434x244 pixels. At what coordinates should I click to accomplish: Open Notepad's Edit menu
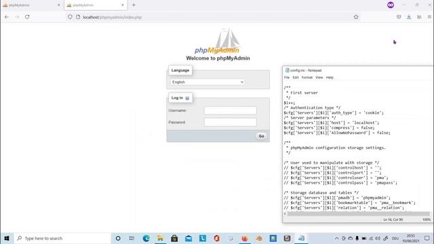pyautogui.click(x=296, y=77)
